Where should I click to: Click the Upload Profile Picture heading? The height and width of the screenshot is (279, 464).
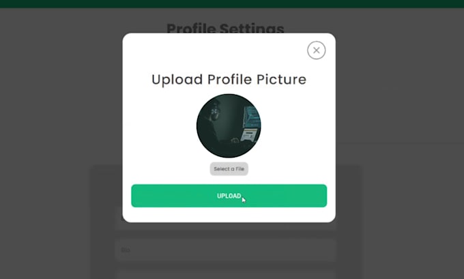click(229, 79)
